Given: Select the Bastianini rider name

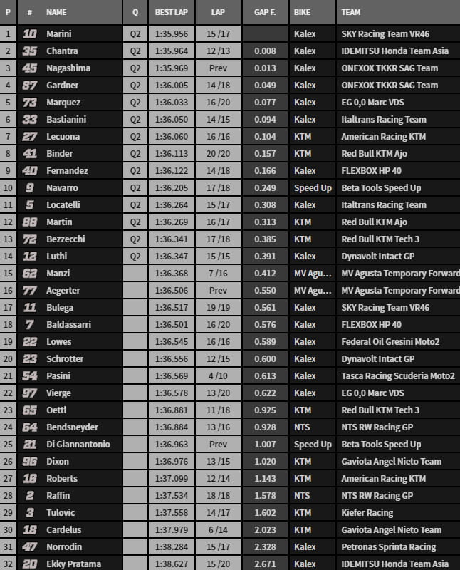Looking at the screenshot, I should [68, 120].
